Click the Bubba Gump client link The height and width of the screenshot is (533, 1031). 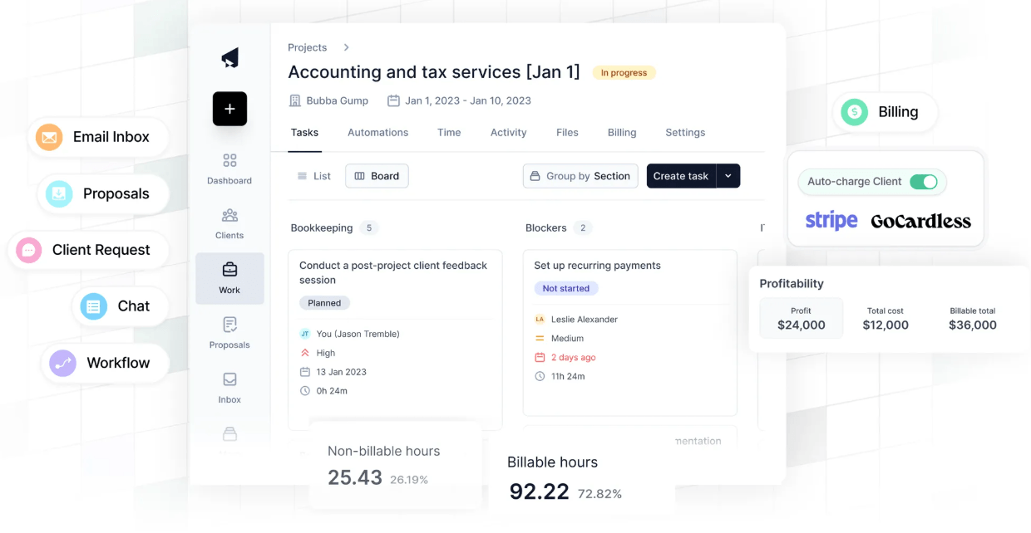[x=337, y=100]
